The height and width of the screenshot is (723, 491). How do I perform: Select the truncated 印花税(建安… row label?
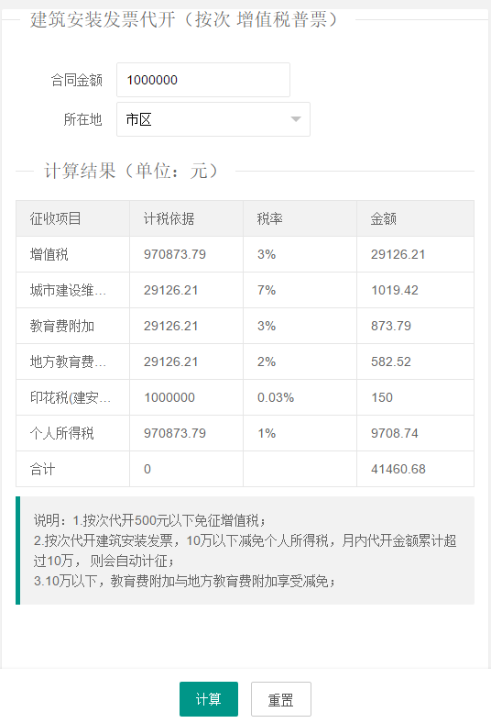point(71,397)
